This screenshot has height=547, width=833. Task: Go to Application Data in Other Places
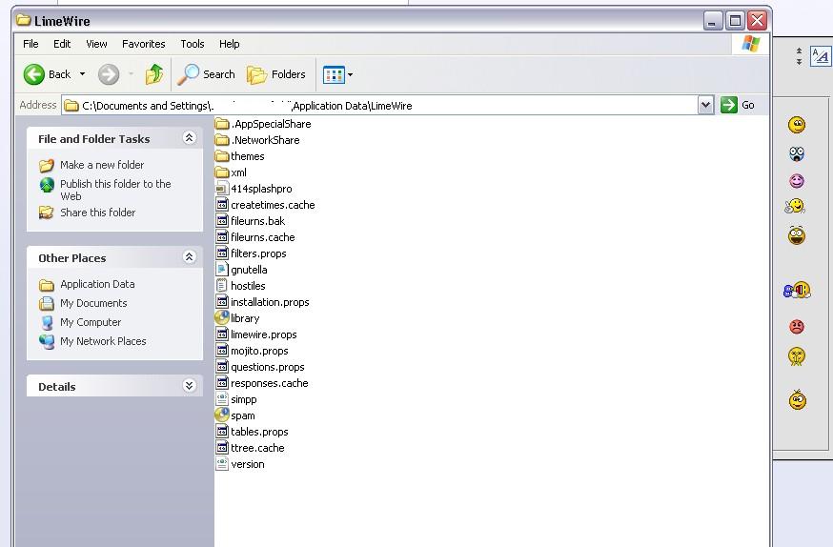pyautogui.click(x=97, y=284)
